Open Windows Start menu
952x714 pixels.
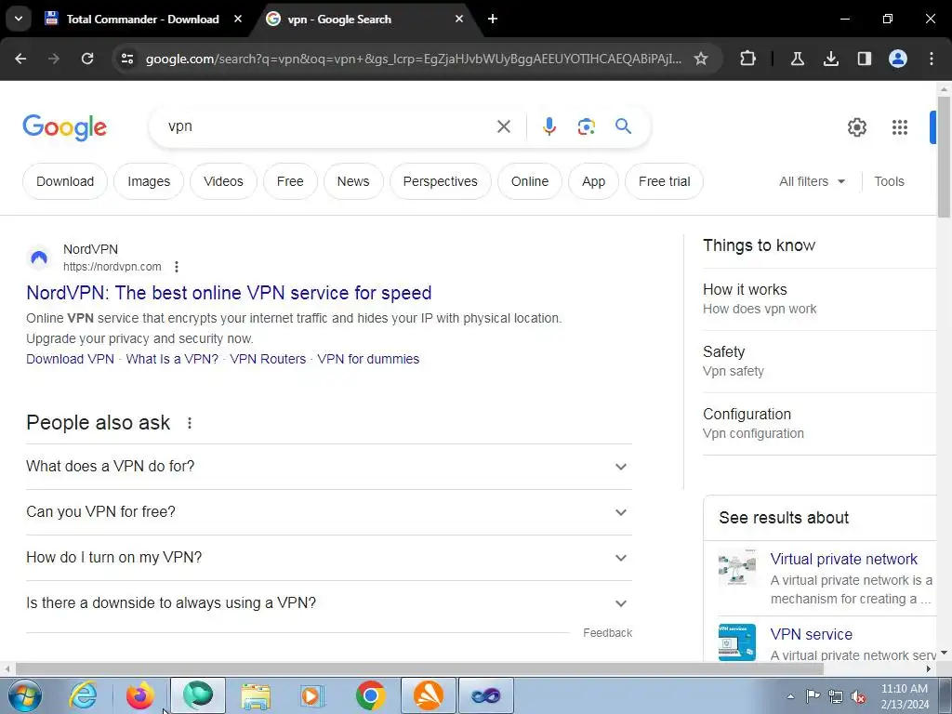pyautogui.click(x=25, y=695)
